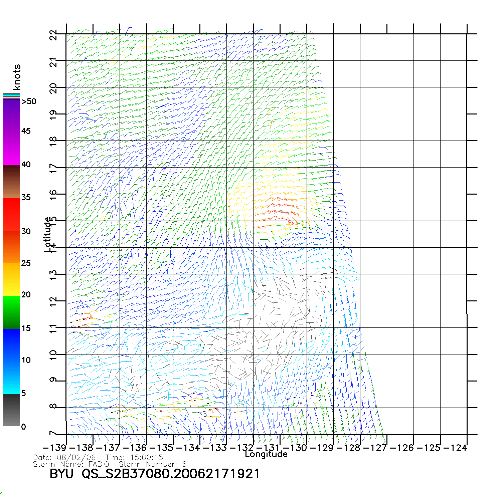Pick the red 30-35 knots legend segment

[11, 214]
